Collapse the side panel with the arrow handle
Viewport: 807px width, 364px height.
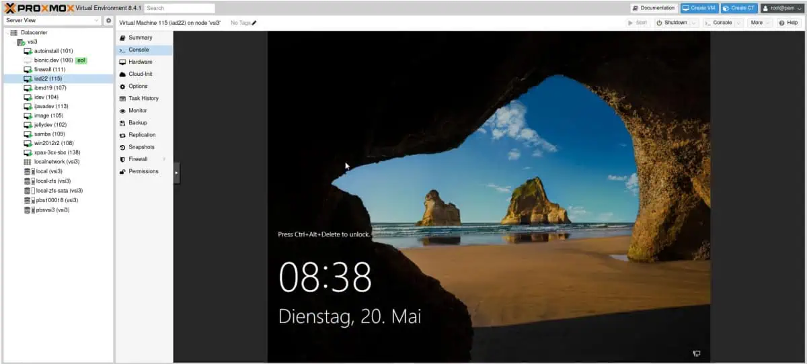[176, 173]
